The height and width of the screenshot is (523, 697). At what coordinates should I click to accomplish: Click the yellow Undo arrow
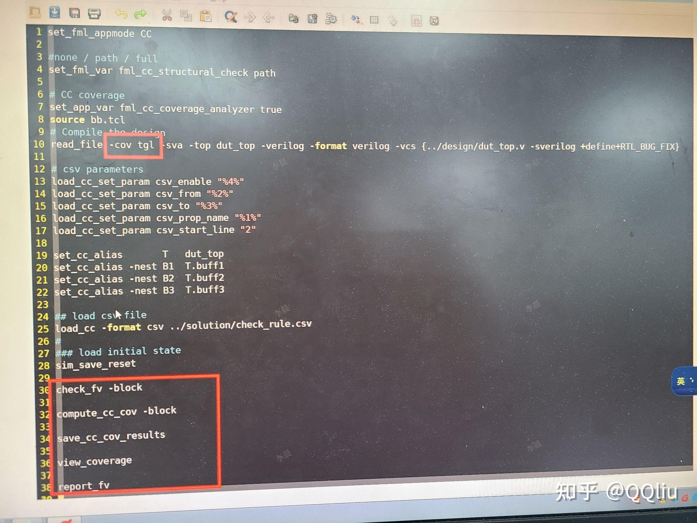121,14
